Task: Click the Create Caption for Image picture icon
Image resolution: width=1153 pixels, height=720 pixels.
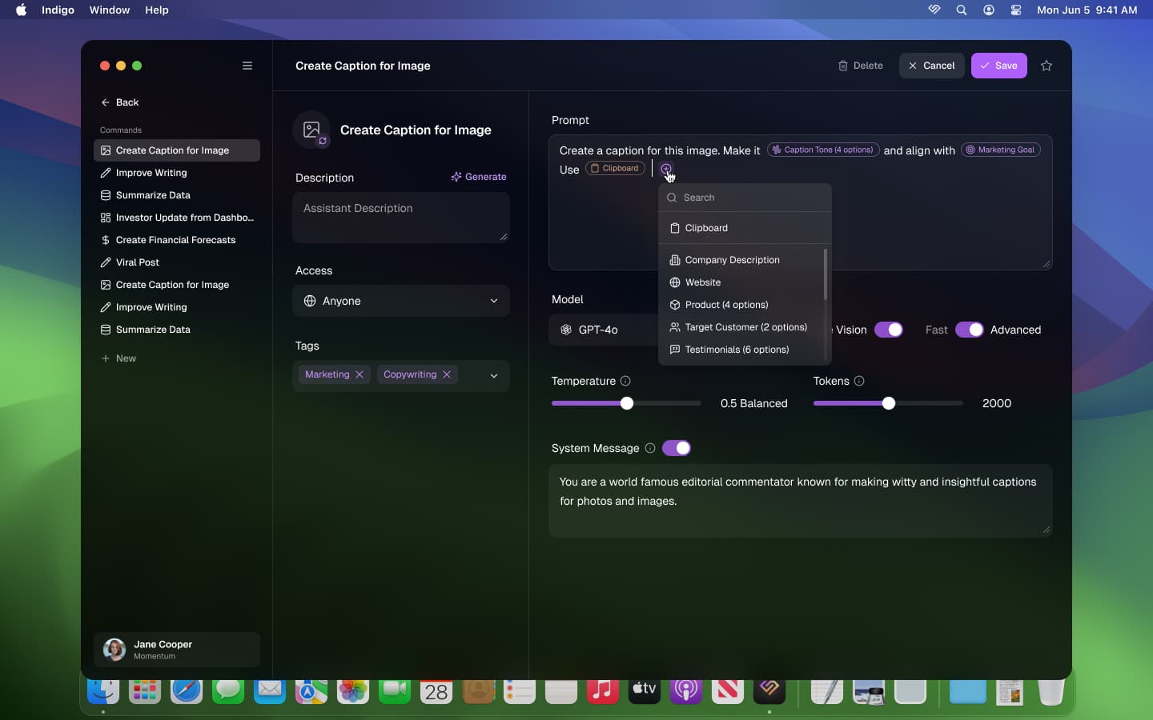Action: (x=313, y=130)
